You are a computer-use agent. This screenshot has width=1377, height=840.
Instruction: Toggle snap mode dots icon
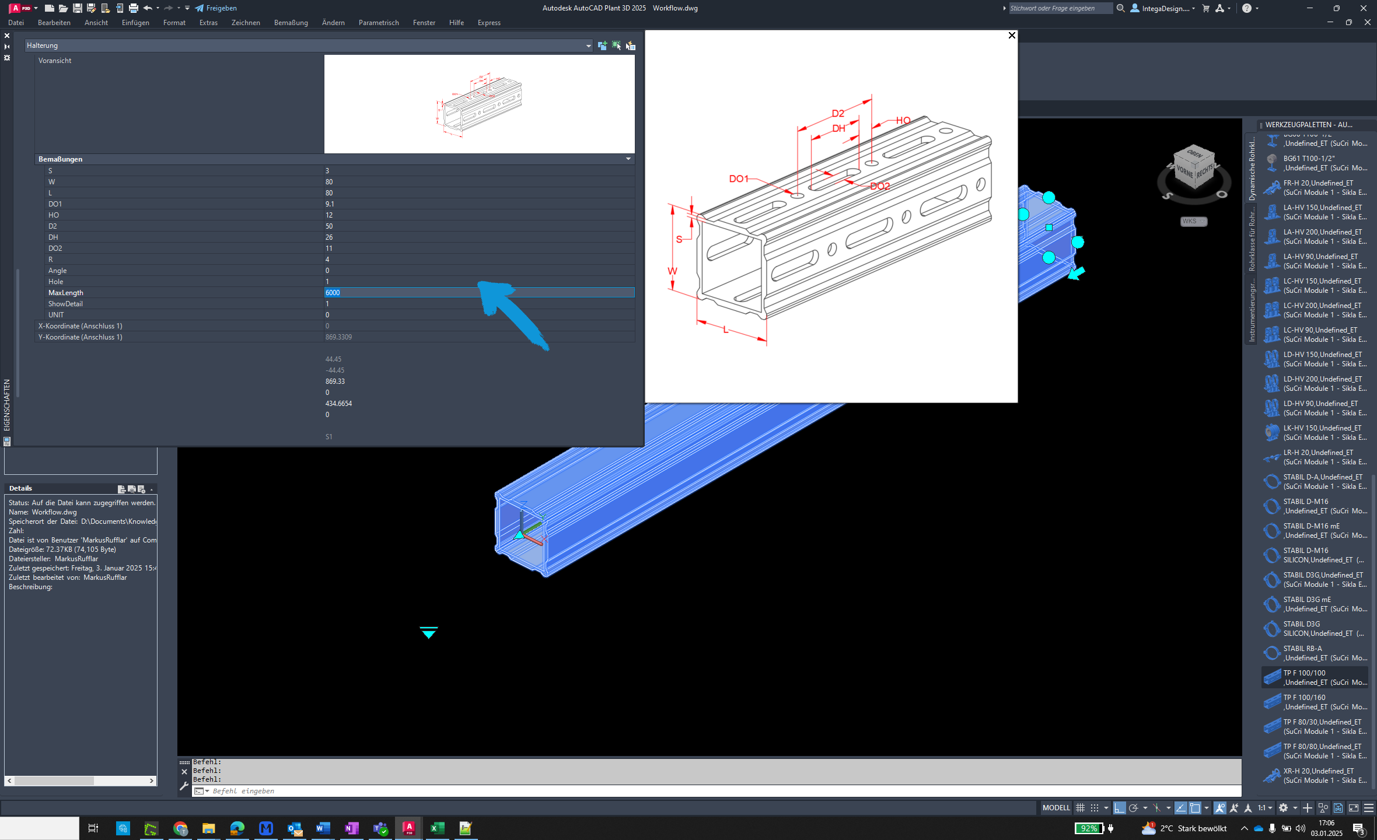coord(1095,808)
